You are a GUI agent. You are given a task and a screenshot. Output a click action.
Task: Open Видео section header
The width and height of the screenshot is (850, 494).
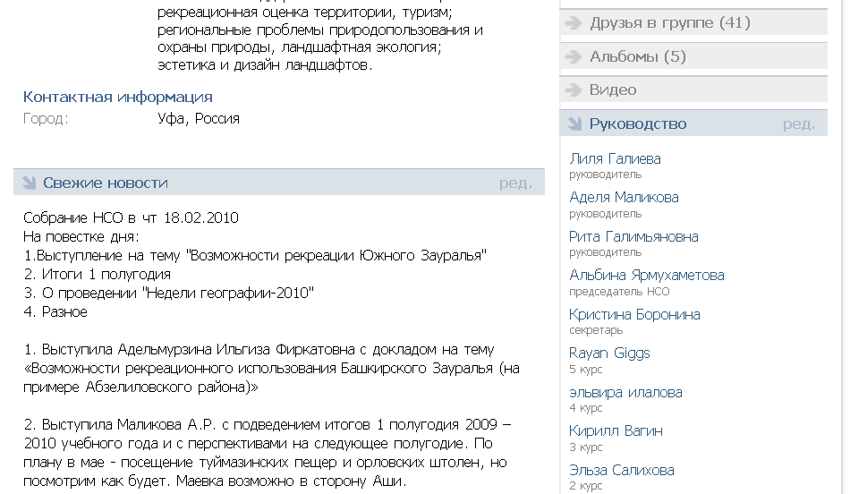pyautogui.click(x=693, y=89)
